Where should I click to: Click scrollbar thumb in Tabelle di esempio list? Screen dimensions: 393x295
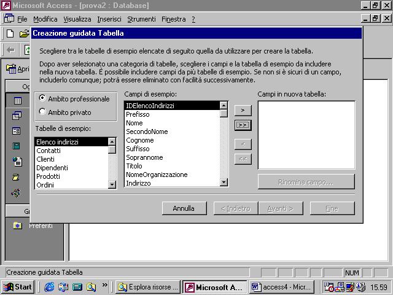(x=112, y=149)
